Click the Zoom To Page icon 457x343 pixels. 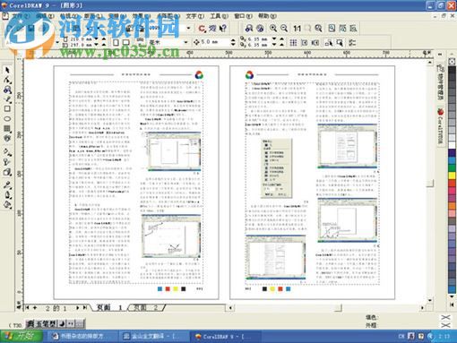[332, 29]
